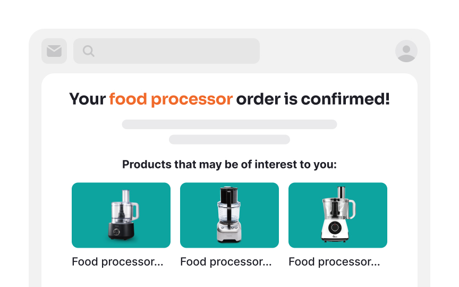The image size is (459, 287).
Task: Click control buttons on silver processor base
Action: (x=229, y=227)
